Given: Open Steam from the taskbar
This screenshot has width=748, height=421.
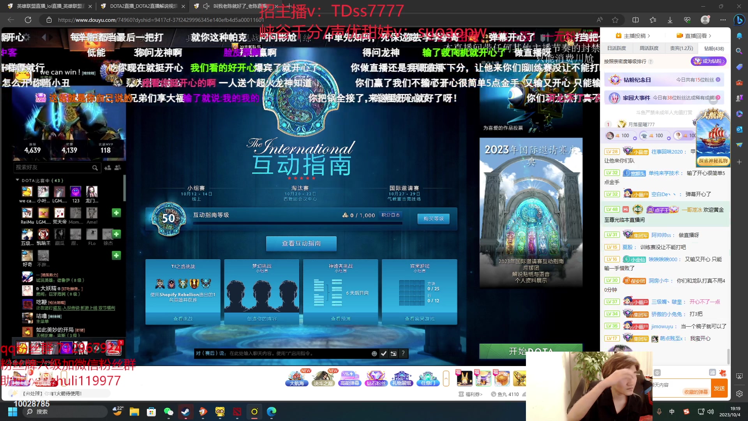Looking at the screenshot, I should 186,412.
